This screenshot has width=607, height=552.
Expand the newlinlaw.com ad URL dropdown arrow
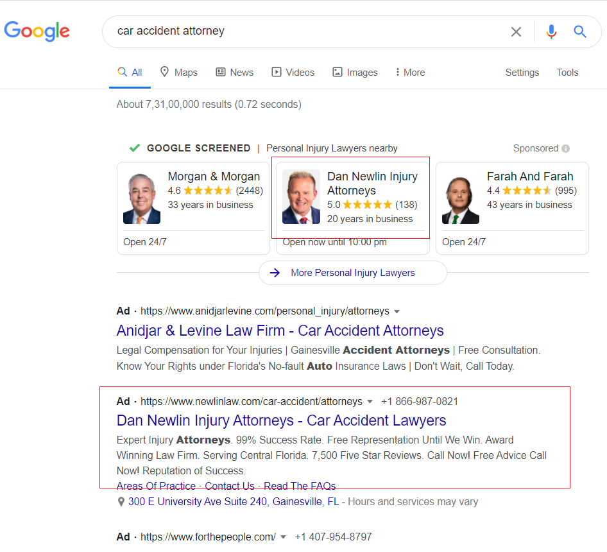(x=370, y=402)
